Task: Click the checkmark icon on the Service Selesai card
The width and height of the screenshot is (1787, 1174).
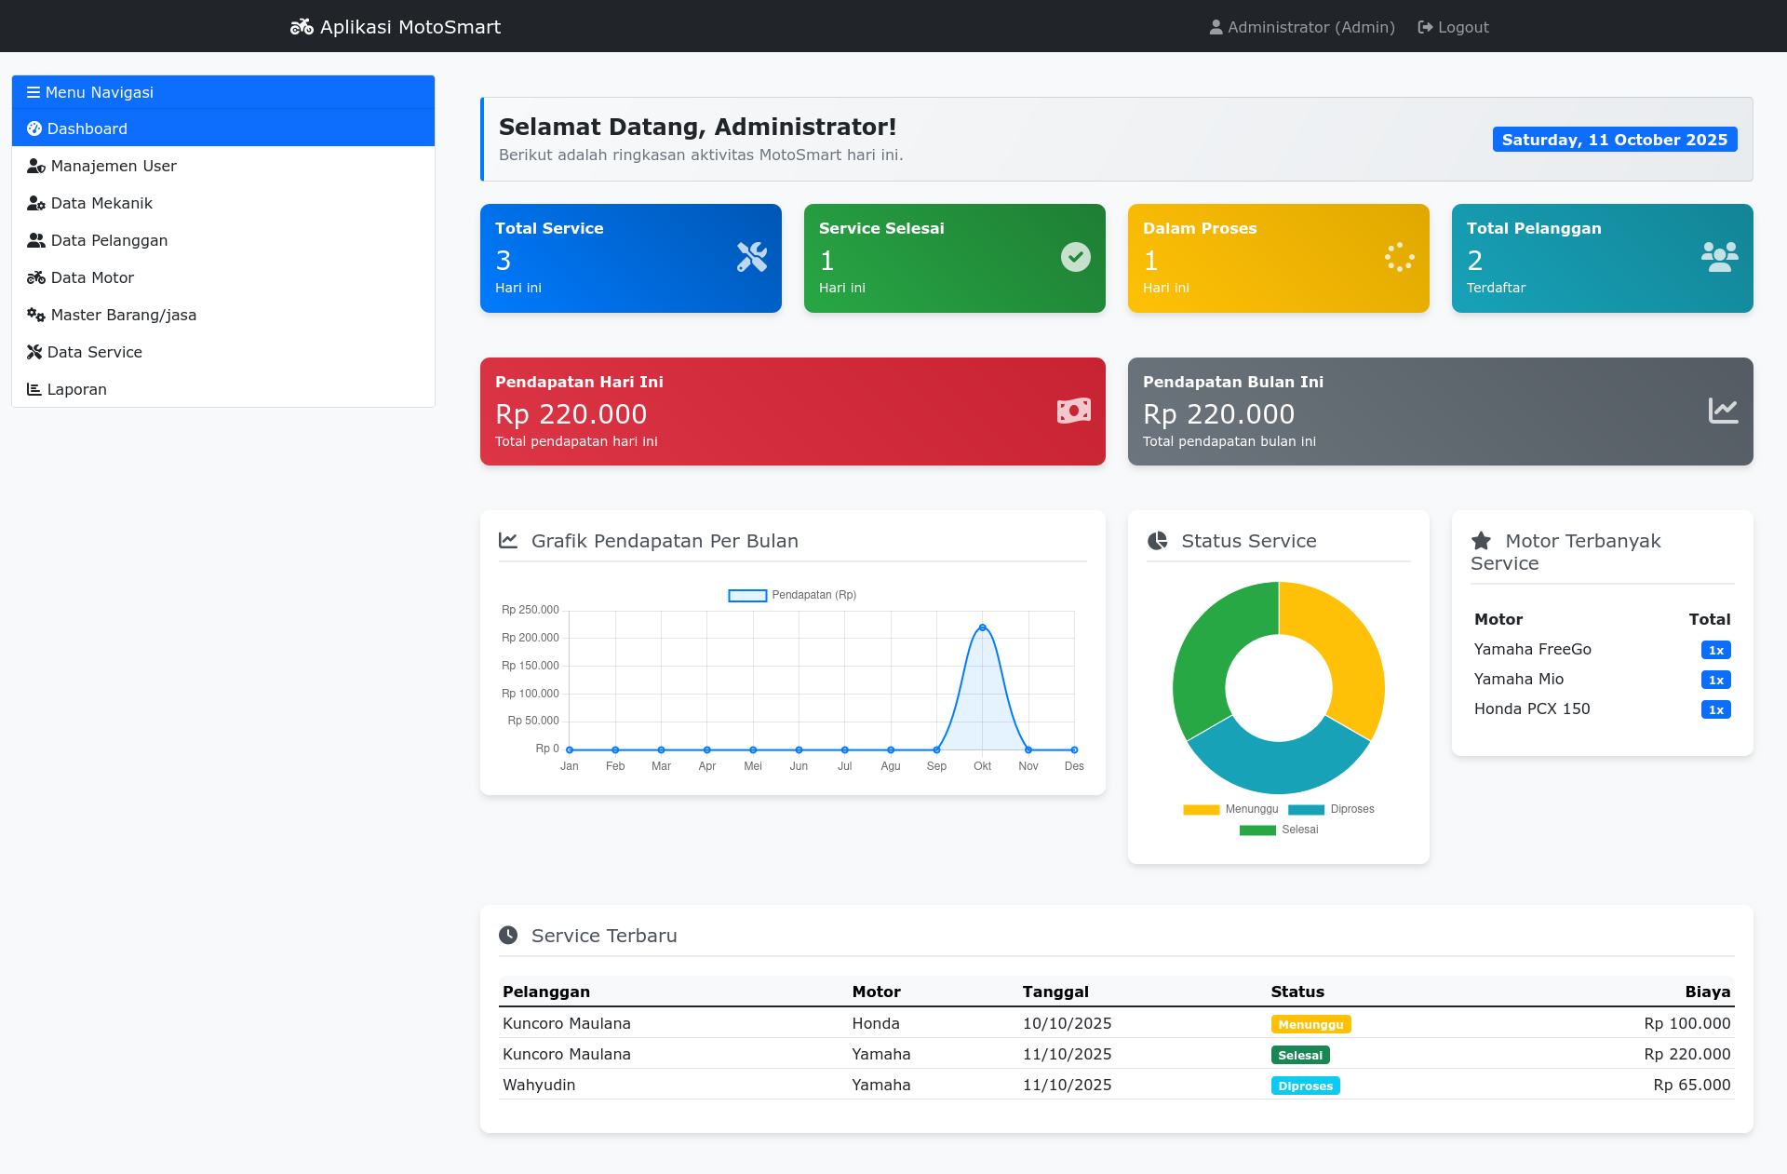Action: (1076, 257)
